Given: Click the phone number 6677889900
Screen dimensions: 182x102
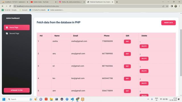Looking at the screenshot, I should [x=107, y=54].
